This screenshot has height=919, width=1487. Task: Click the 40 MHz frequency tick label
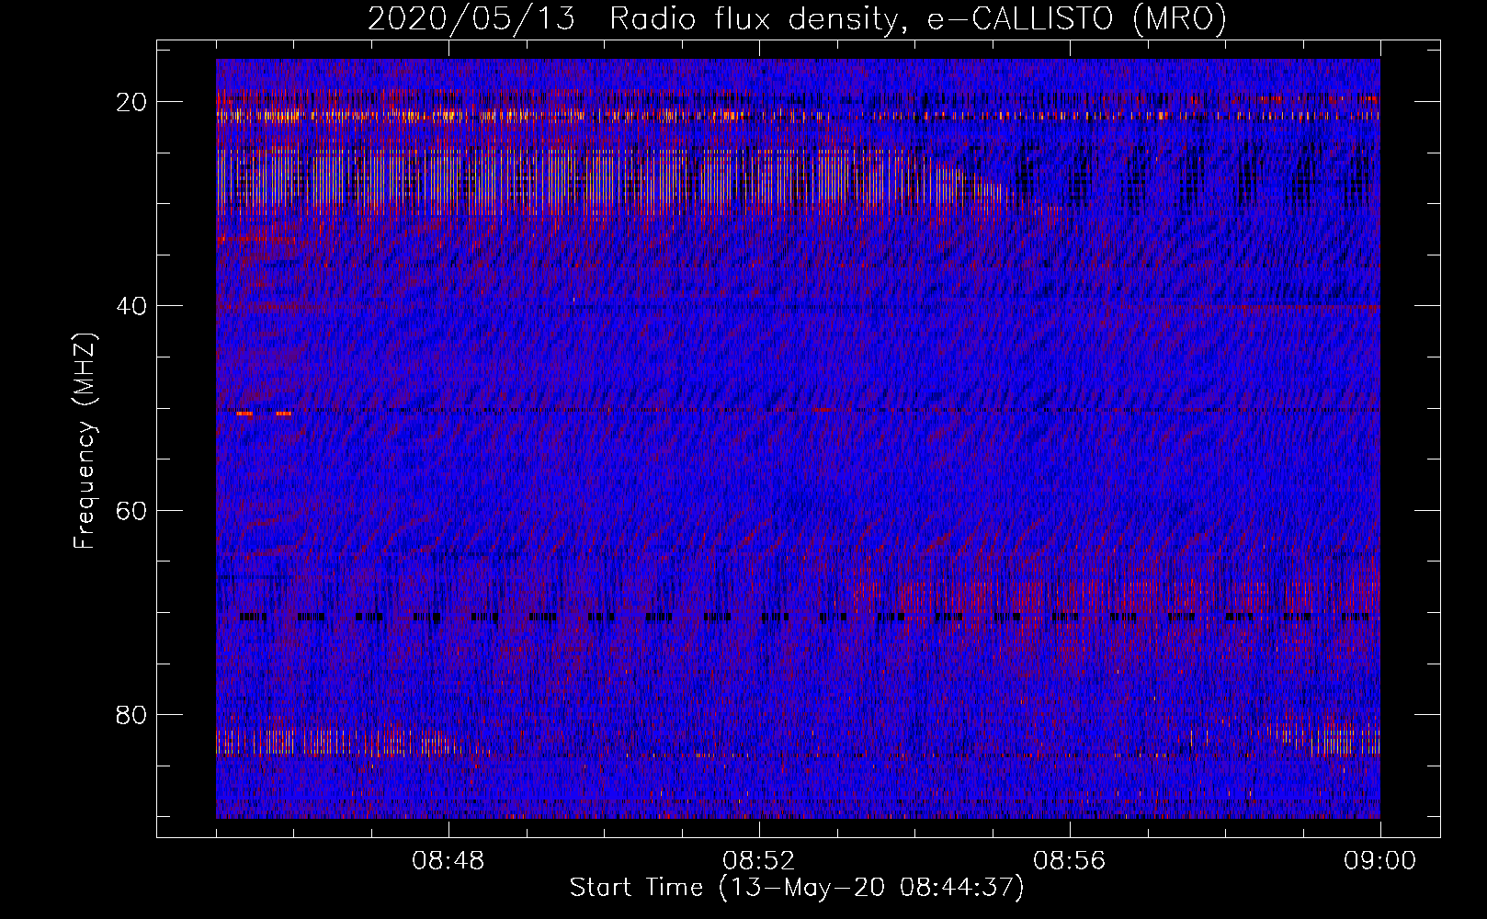131,306
